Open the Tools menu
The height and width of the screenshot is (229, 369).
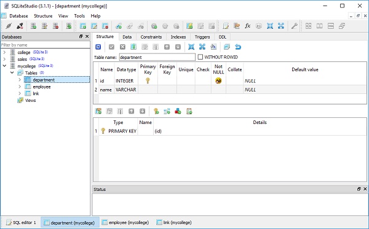[x=79, y=16]
